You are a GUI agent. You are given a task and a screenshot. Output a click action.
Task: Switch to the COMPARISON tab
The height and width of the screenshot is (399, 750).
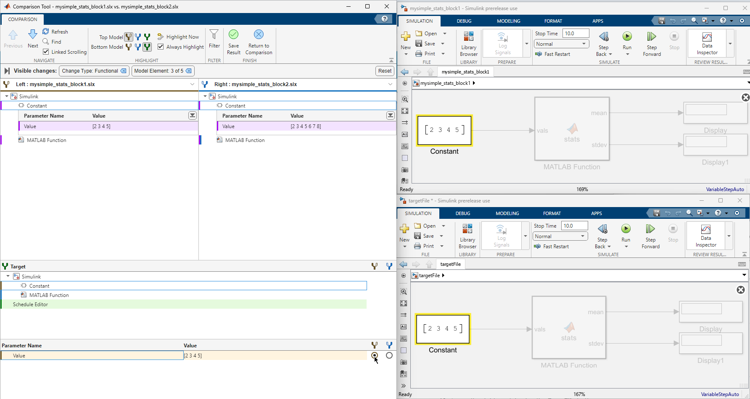23,19
